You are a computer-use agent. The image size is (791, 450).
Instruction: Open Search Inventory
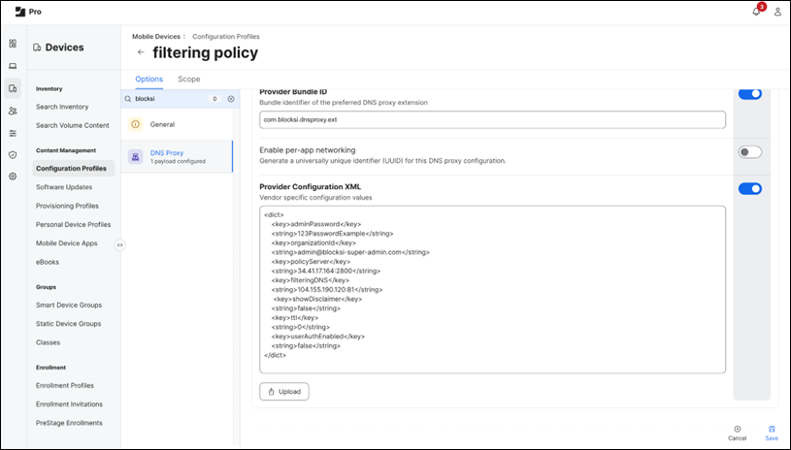click(62, 107)
